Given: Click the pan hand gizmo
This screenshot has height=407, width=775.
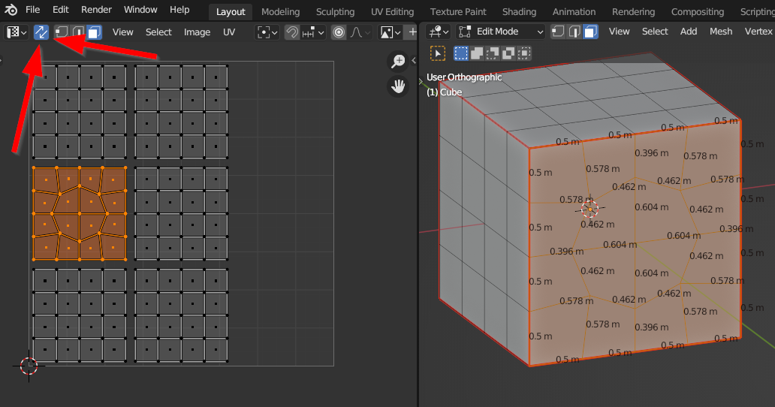Looking at the screenshot, I should 397,86.
